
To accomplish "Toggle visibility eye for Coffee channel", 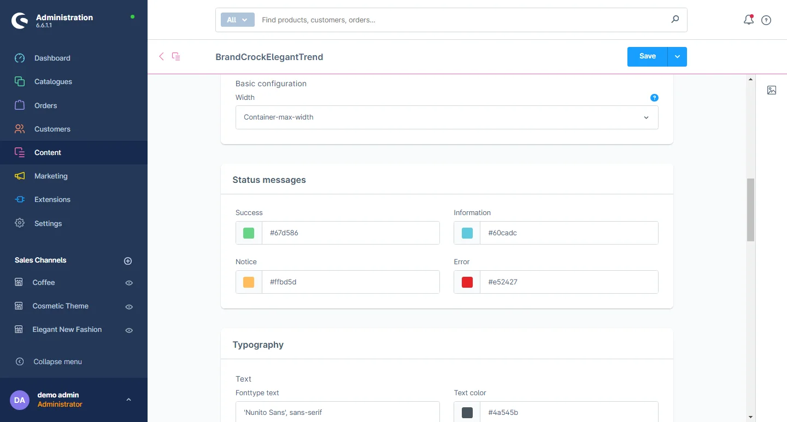I will pyautogui.click(x=129, y=283).
